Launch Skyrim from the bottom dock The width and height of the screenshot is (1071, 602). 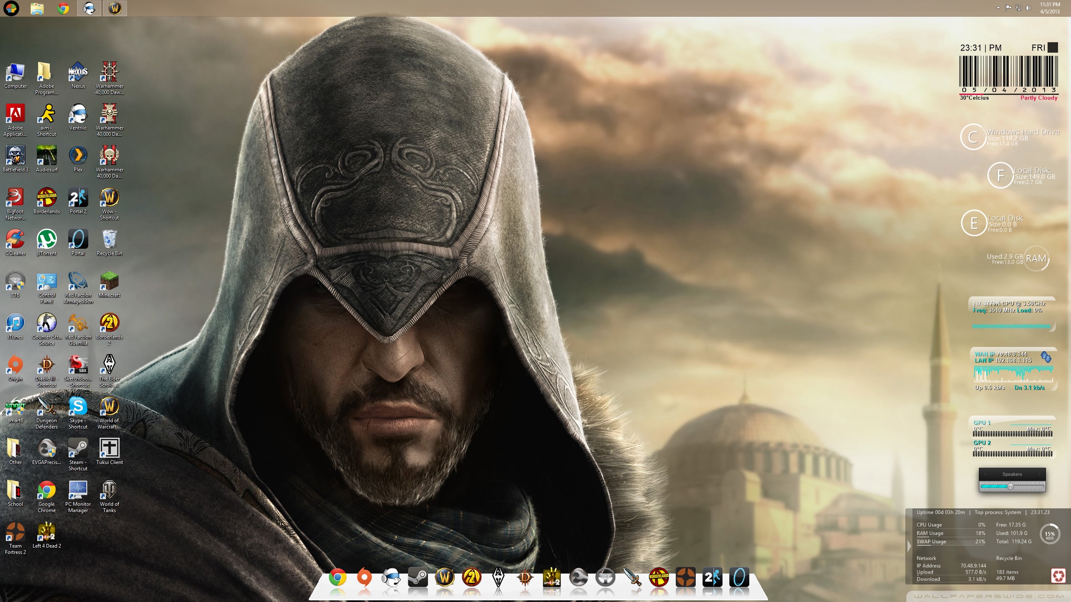pyautogui.click(x=498, y=578)
